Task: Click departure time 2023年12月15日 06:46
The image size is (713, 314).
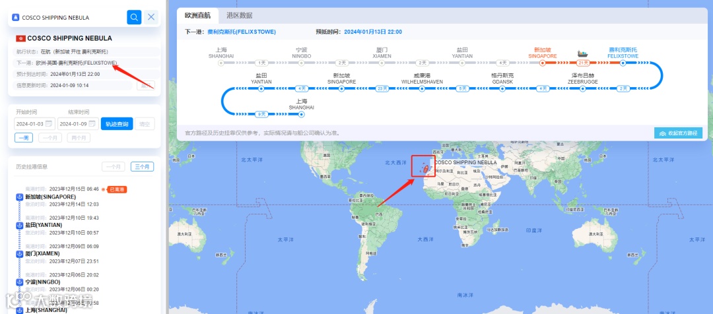Action: click(74, 189)
